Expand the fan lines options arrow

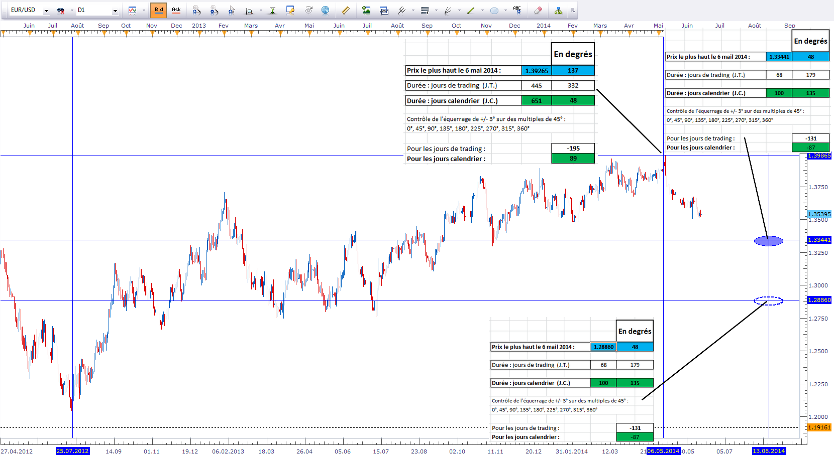click(459, 10)
